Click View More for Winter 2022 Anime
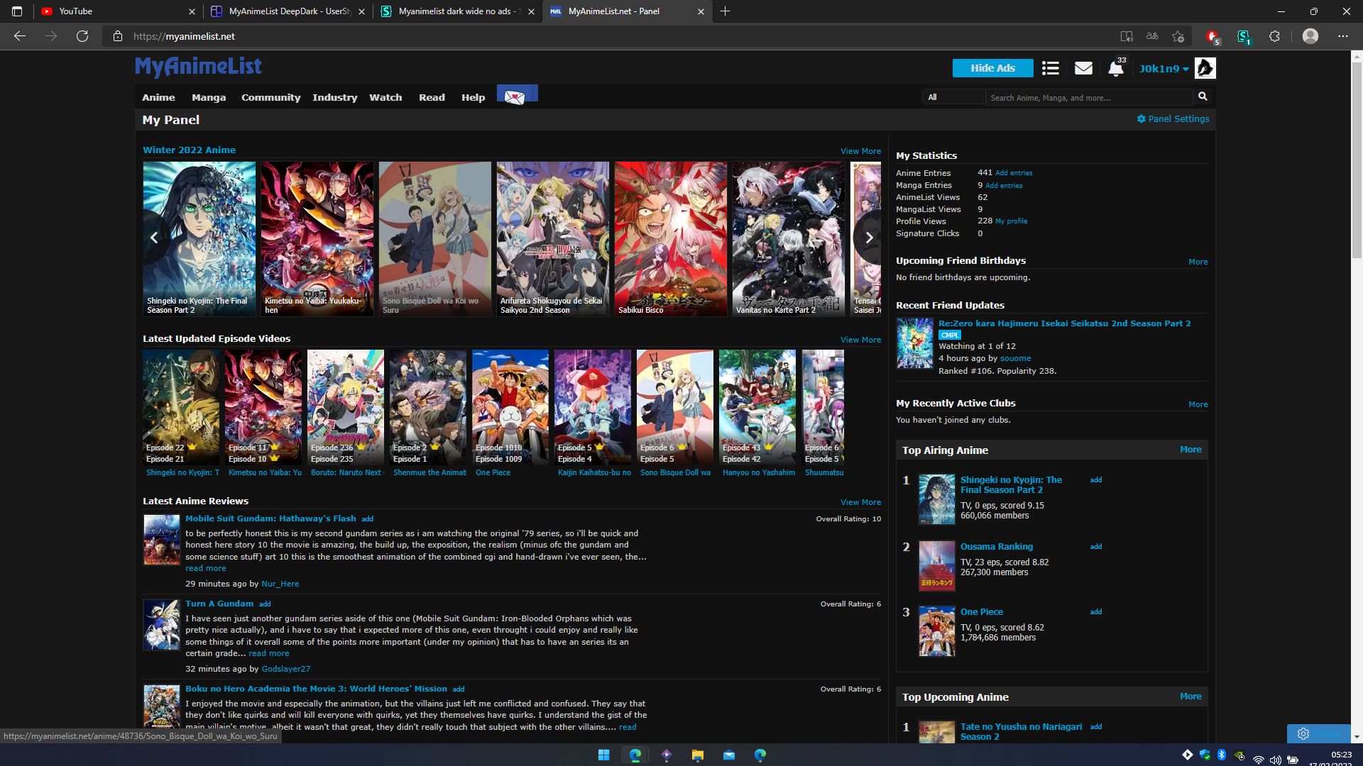Screen dimensions: 1363x766 860,151
